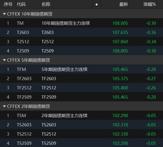Click latest price 107.635
This screenshot has width=163, height=147.
point(120,32)
